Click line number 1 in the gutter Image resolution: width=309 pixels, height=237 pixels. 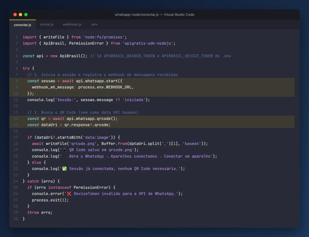pos(17,37)
